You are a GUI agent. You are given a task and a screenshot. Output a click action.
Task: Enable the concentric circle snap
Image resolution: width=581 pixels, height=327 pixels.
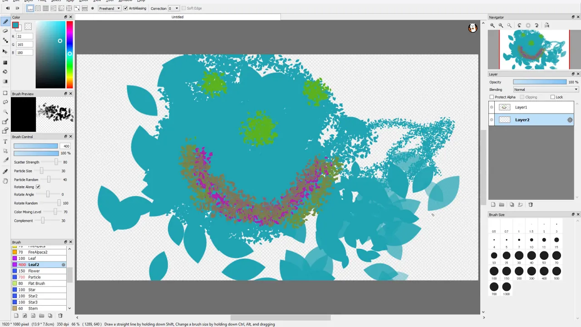[x=69, y=8]
